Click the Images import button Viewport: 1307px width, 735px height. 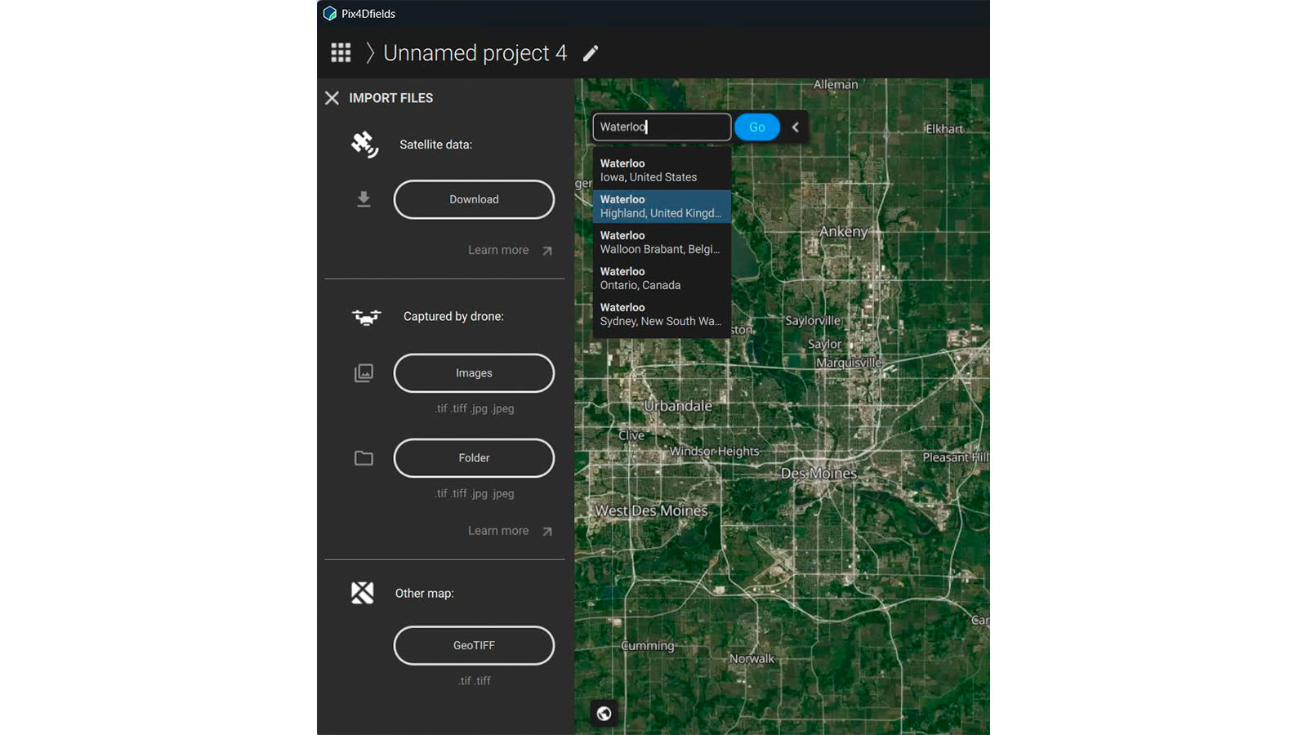(x=474, y=372)
